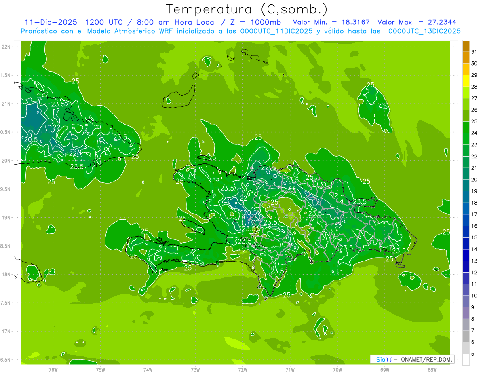This screenshot has width=485, height=375.
Task: Click the legend swatch between 27 and 28
Action: click(466, 93)
